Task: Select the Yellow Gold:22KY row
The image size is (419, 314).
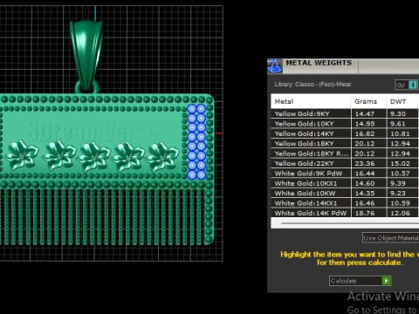Action: coord(345,163)
